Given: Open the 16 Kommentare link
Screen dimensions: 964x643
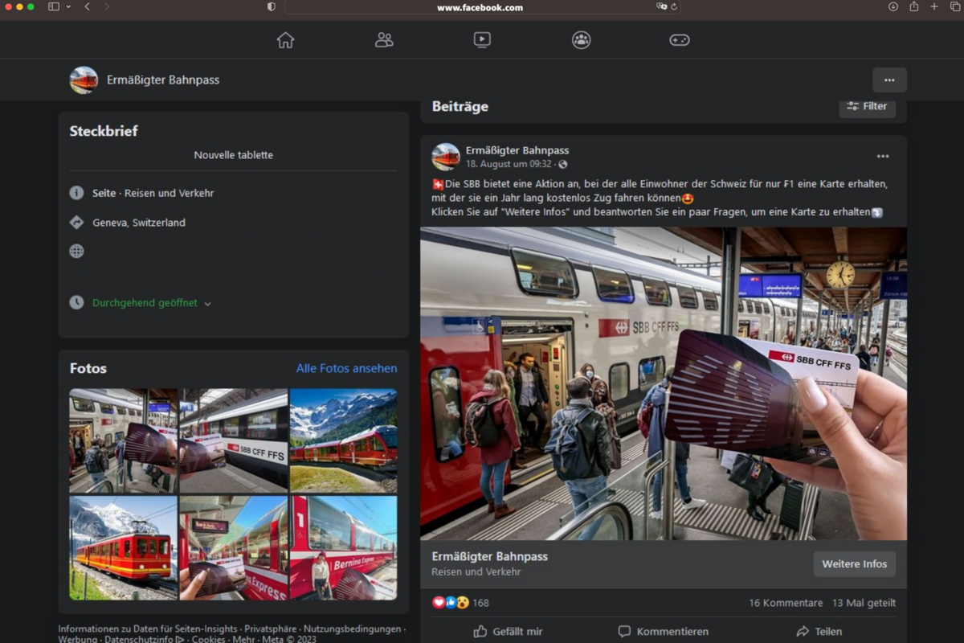Looking at the screenshot, I should (786, 603).
